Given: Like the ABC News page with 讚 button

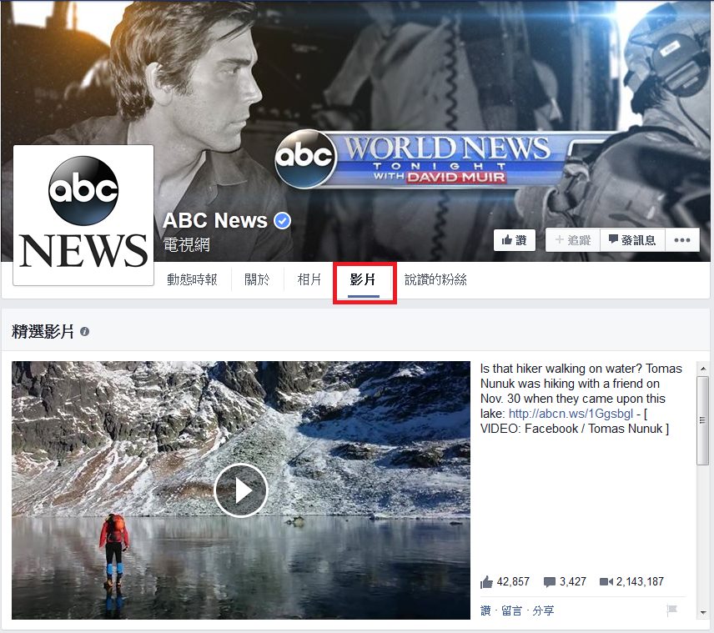Looking at the screenshot, I should (x=514, y=240).
